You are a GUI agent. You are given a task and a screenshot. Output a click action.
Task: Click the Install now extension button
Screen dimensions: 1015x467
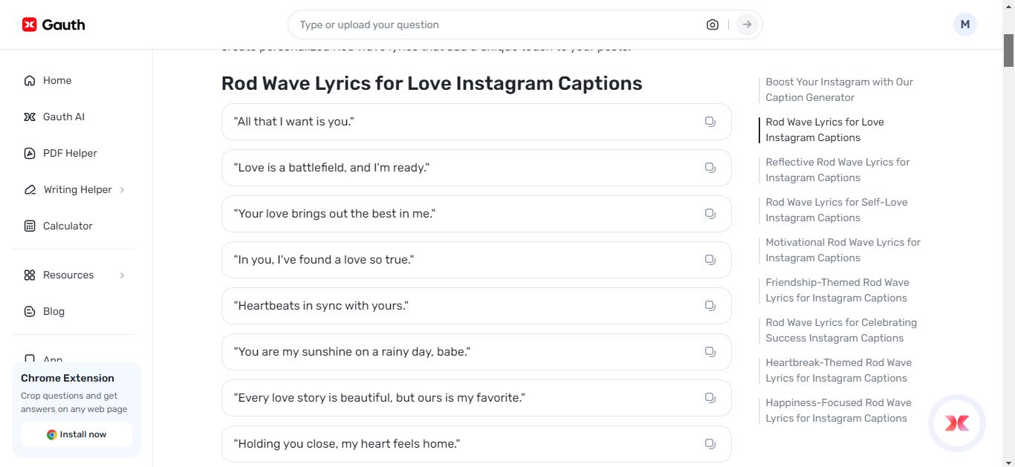tap(76, 434)
